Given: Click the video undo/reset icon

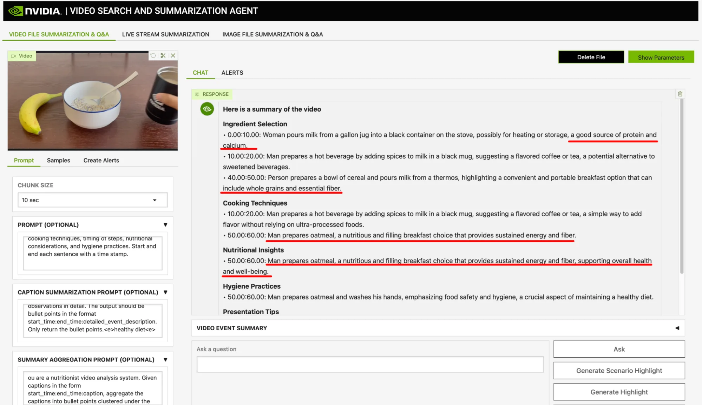Looking at the screenshot, I should click(x=153, y=55).
